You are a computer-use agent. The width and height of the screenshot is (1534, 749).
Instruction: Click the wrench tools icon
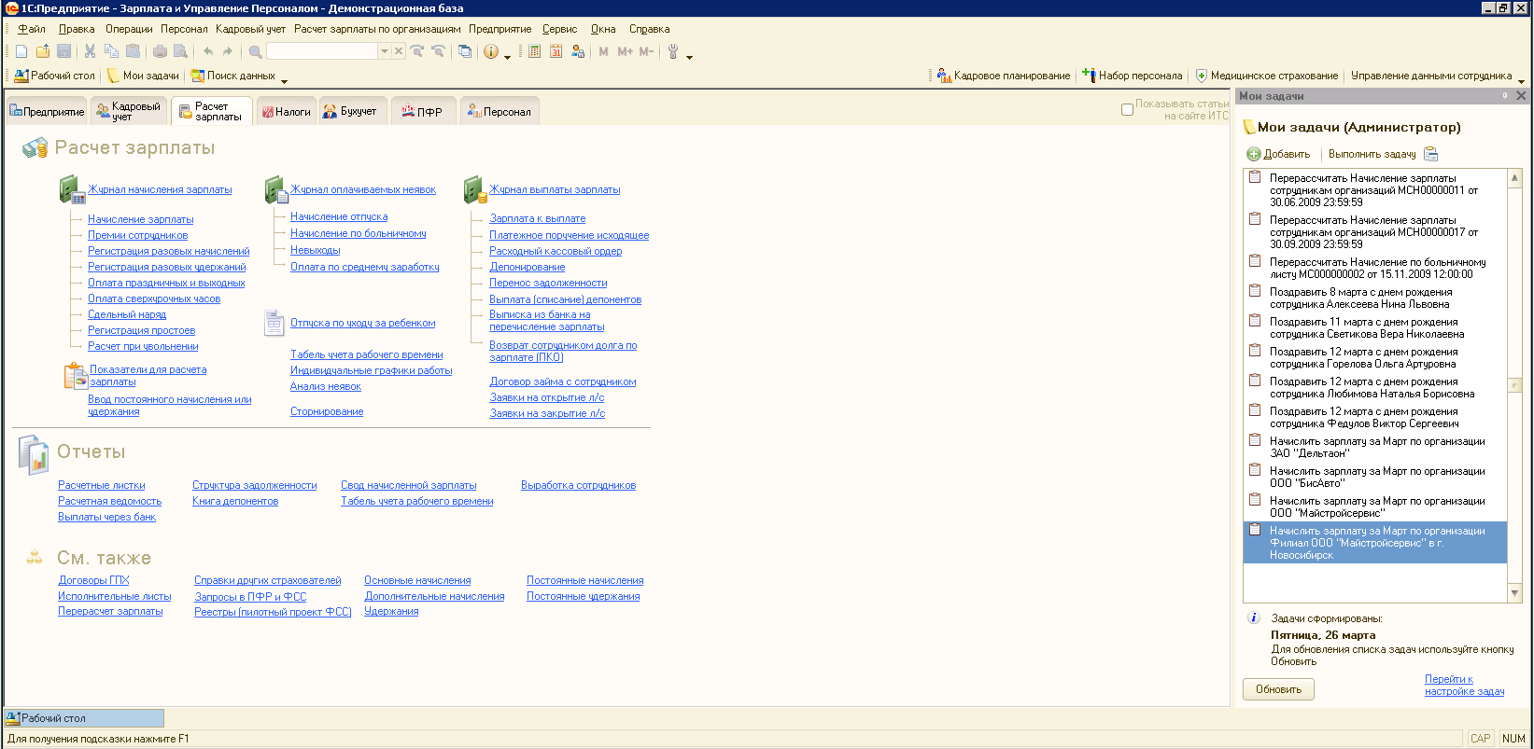(672, 51)
